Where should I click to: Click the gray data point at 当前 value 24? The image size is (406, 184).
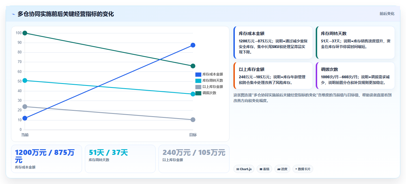[25, 107]
